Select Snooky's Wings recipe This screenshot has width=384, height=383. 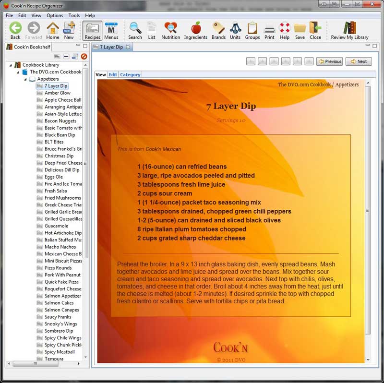click(61, 324)
